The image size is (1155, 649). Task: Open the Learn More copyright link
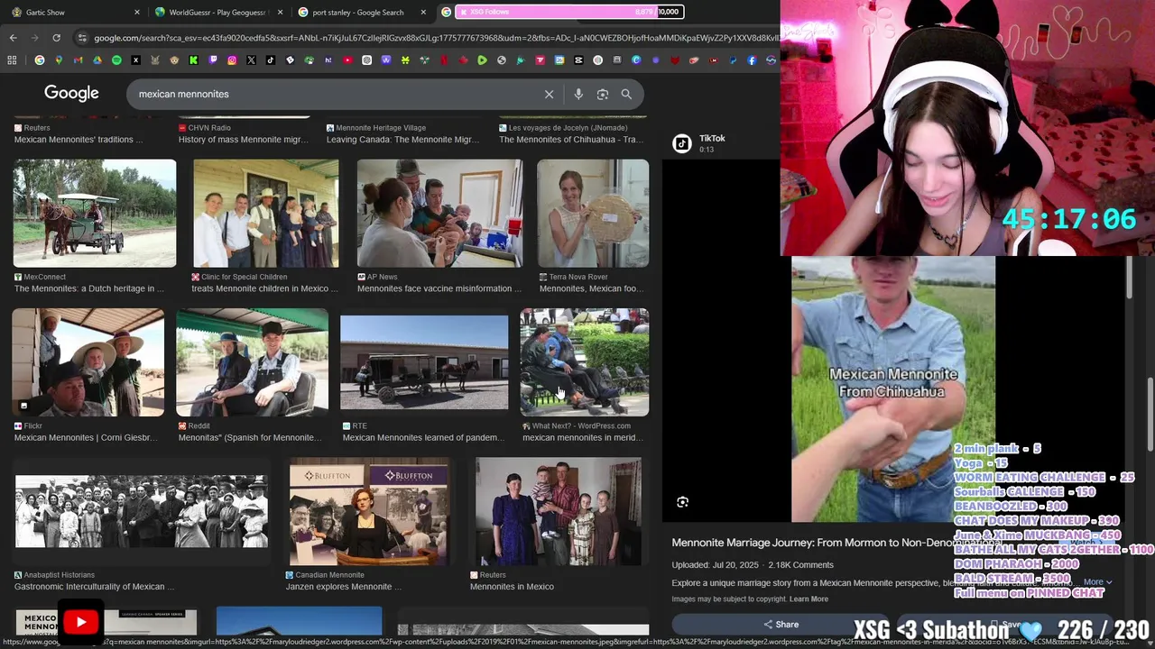808,599
